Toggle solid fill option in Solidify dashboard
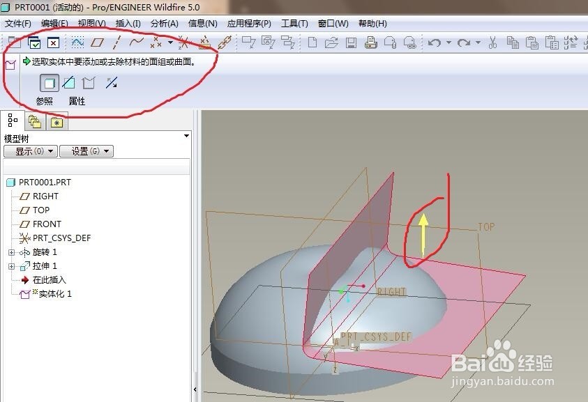The height and width of the screenshot is (402, 588). click(x=50, y=83)
